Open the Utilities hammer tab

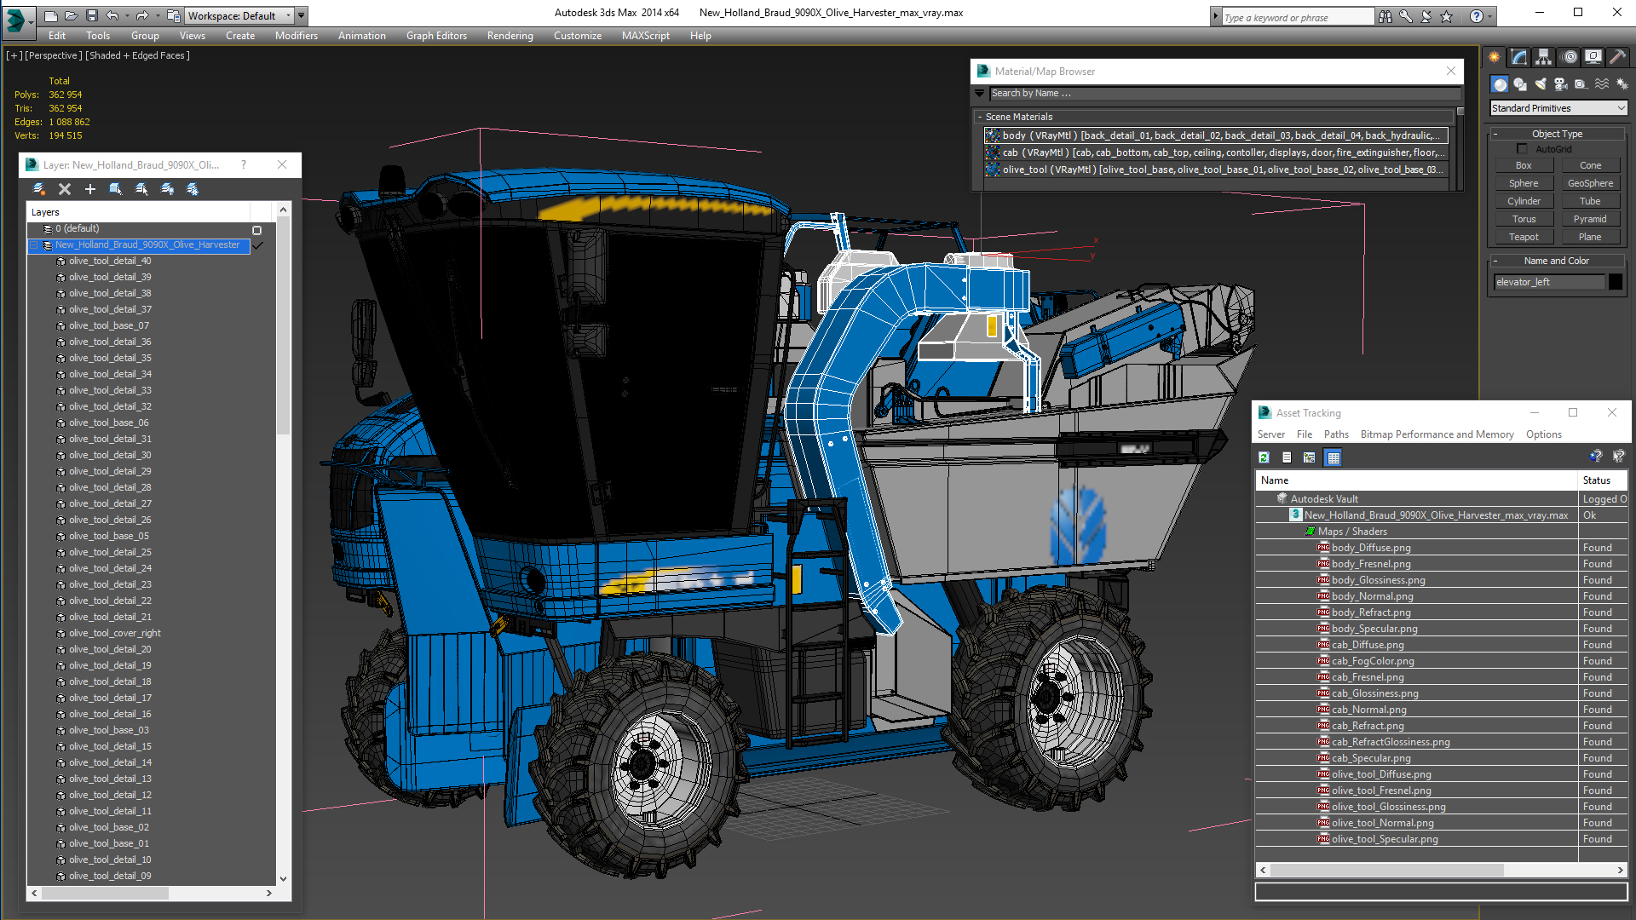coord(1618,57)
